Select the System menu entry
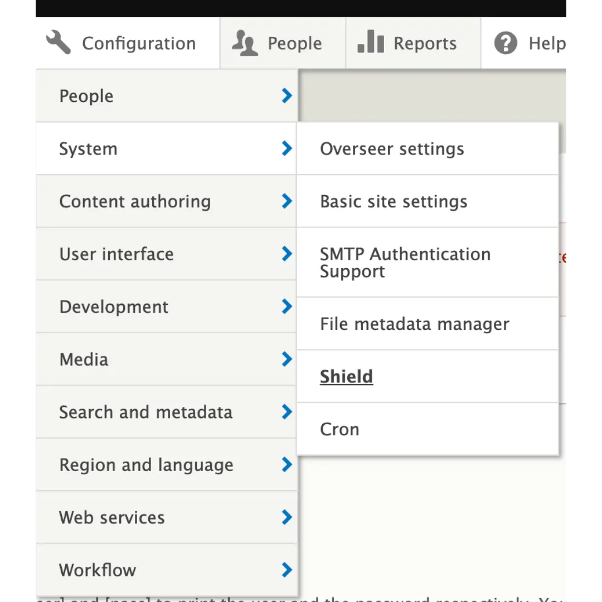 [x=88, y=148]
